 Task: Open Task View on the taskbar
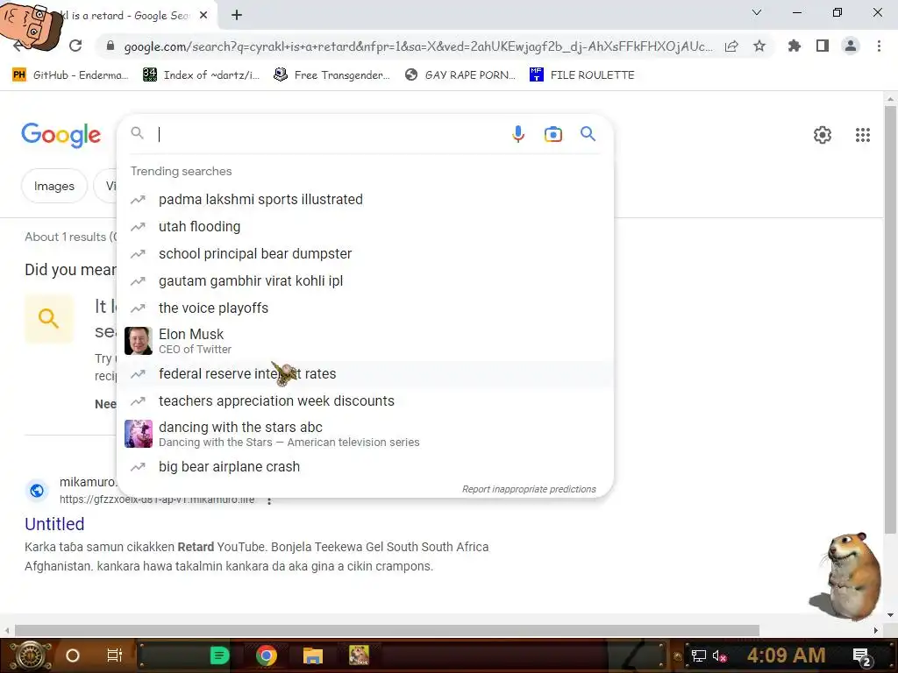coord(115,655)
